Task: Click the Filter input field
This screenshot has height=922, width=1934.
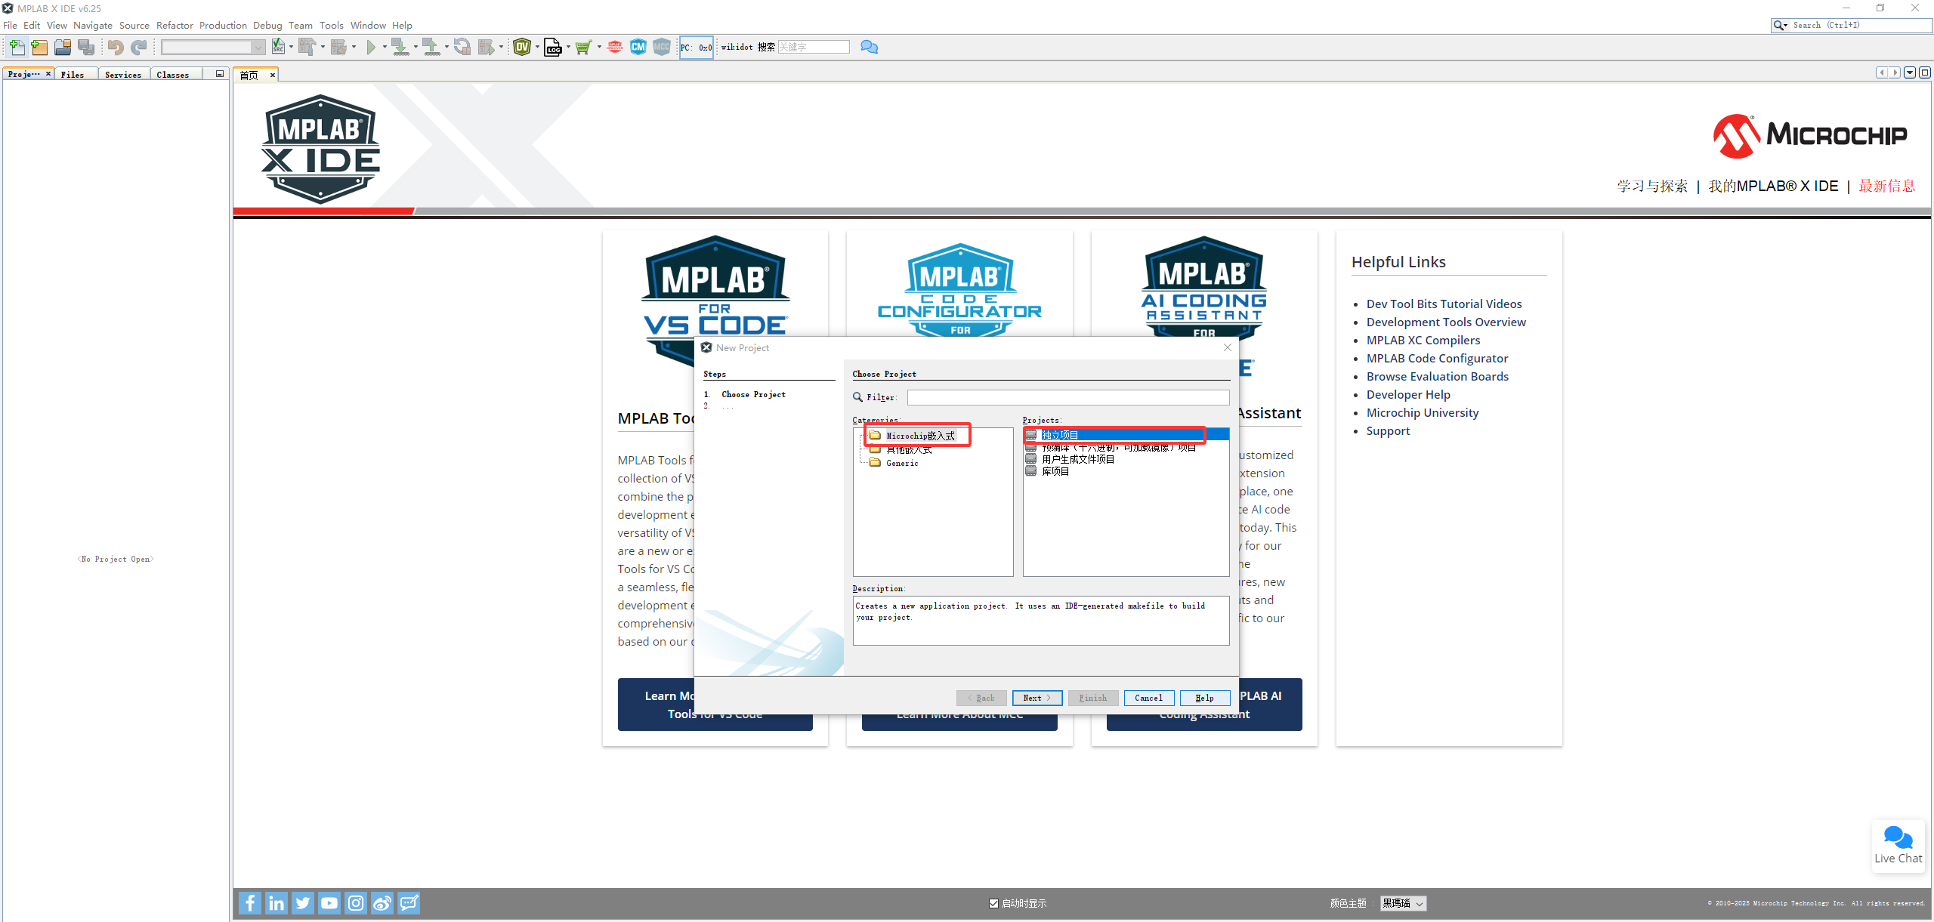Action: click(1067, 397)
